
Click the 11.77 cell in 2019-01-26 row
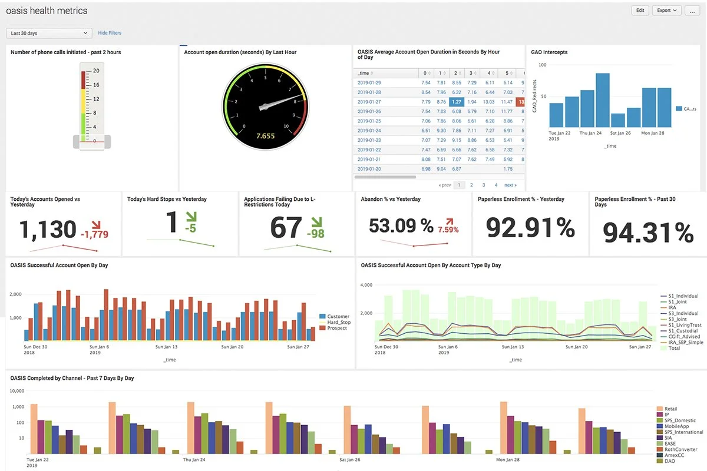tap(506, 111)
